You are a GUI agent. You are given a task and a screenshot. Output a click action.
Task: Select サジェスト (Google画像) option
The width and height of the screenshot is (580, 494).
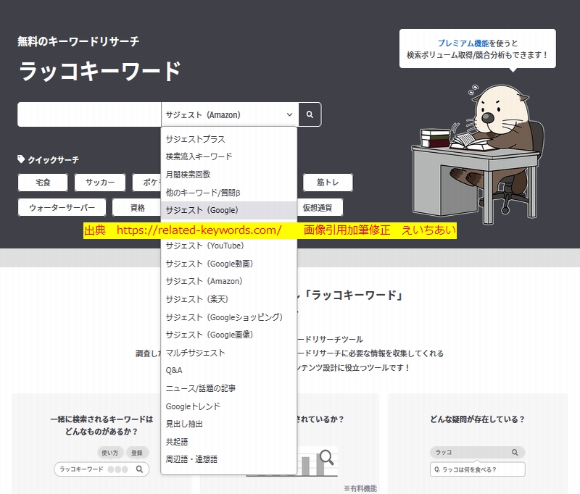[229, 335]
